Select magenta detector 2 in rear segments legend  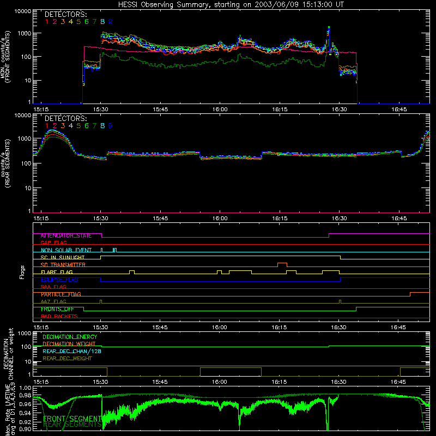(55, 126)
